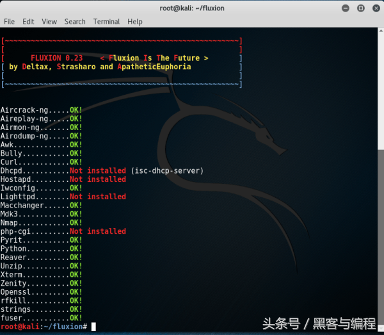Click the Macchanger status line

pyautogui.click(x=41, y=206)
